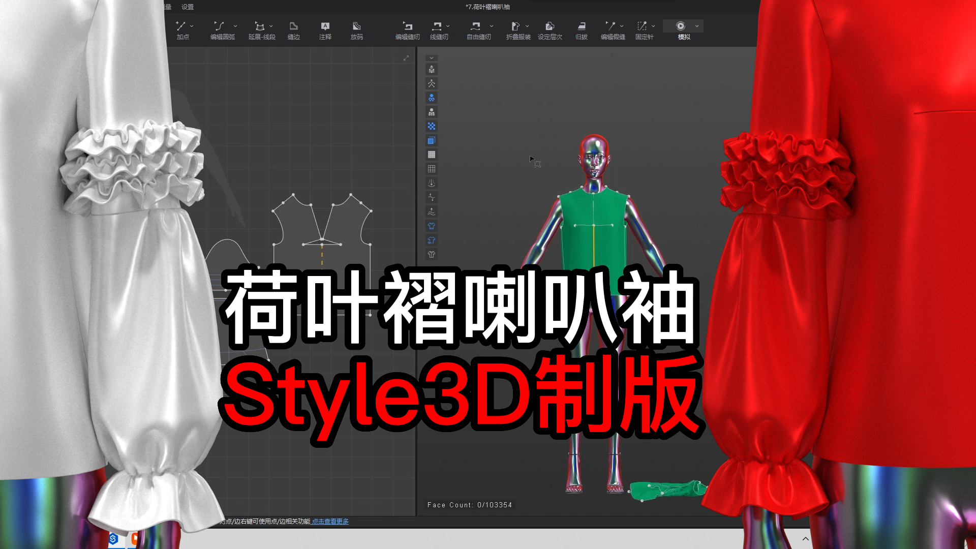This screenshot has width=976, height=549.
Task: Toggle the white shirt outline icon
Action: (432, 254)
